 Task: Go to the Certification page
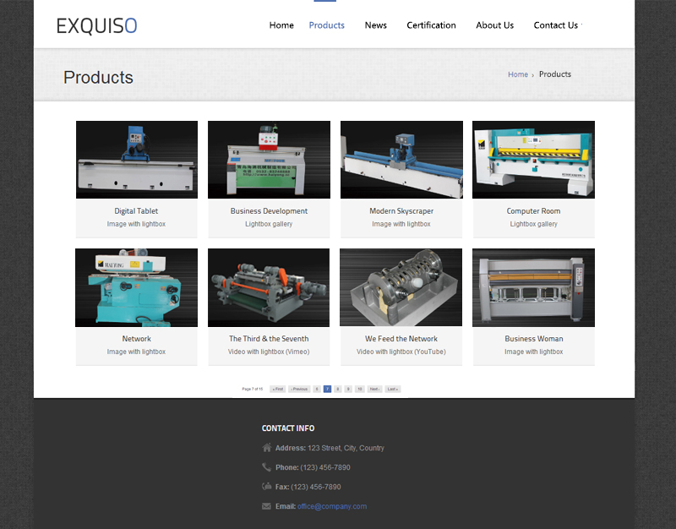tap(431, 25)
